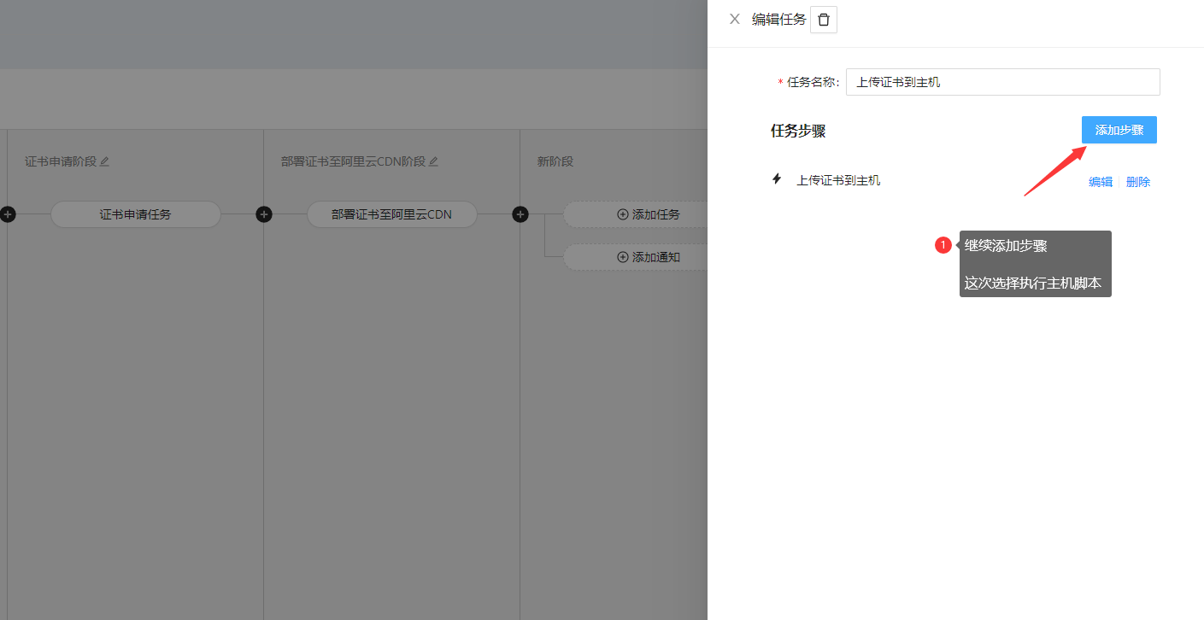The width and height of the screenshot is (1204, 620).
Task: Click pencil icon next to 证书申请阶段
Action: click(105, 161)
